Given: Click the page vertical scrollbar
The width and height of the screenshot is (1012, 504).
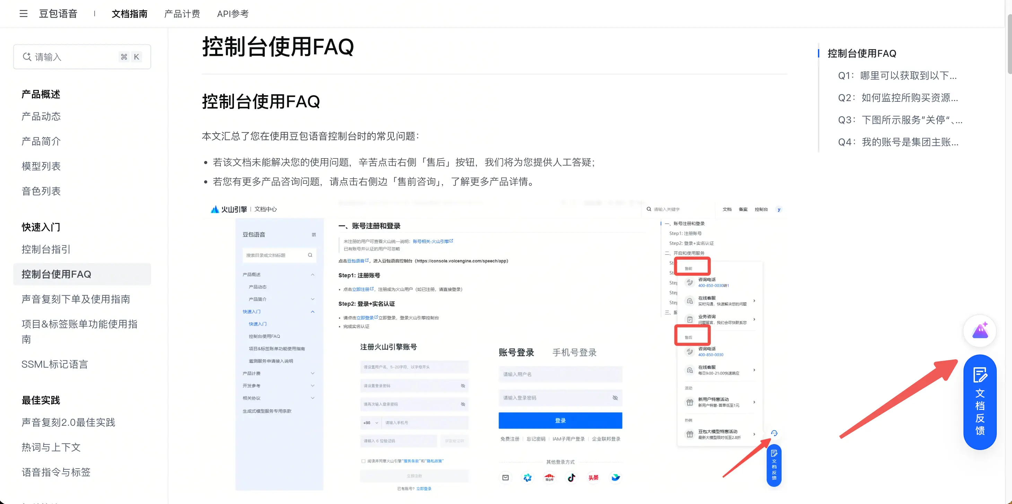Looking at the screenshot, I should 1009,43.
